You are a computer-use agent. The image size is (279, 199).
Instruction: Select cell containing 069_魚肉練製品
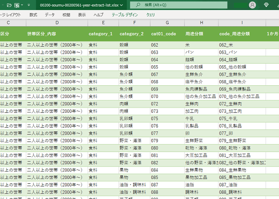(x=242, y=89)
